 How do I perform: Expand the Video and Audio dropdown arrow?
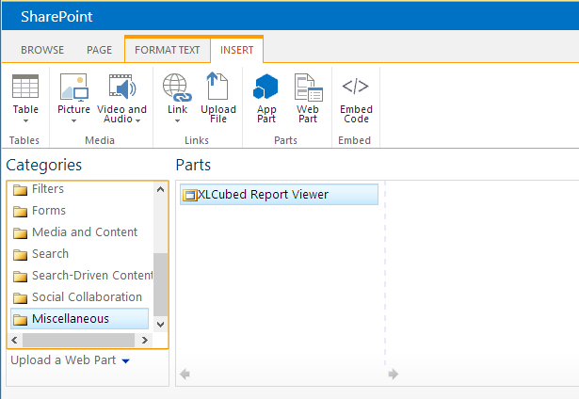coord(137,120)
